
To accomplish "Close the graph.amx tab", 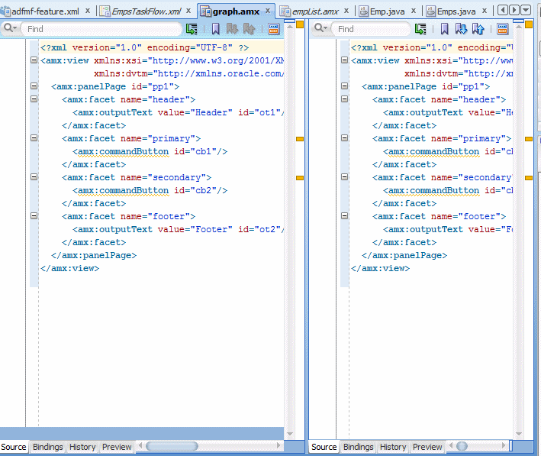I will 268,11.
